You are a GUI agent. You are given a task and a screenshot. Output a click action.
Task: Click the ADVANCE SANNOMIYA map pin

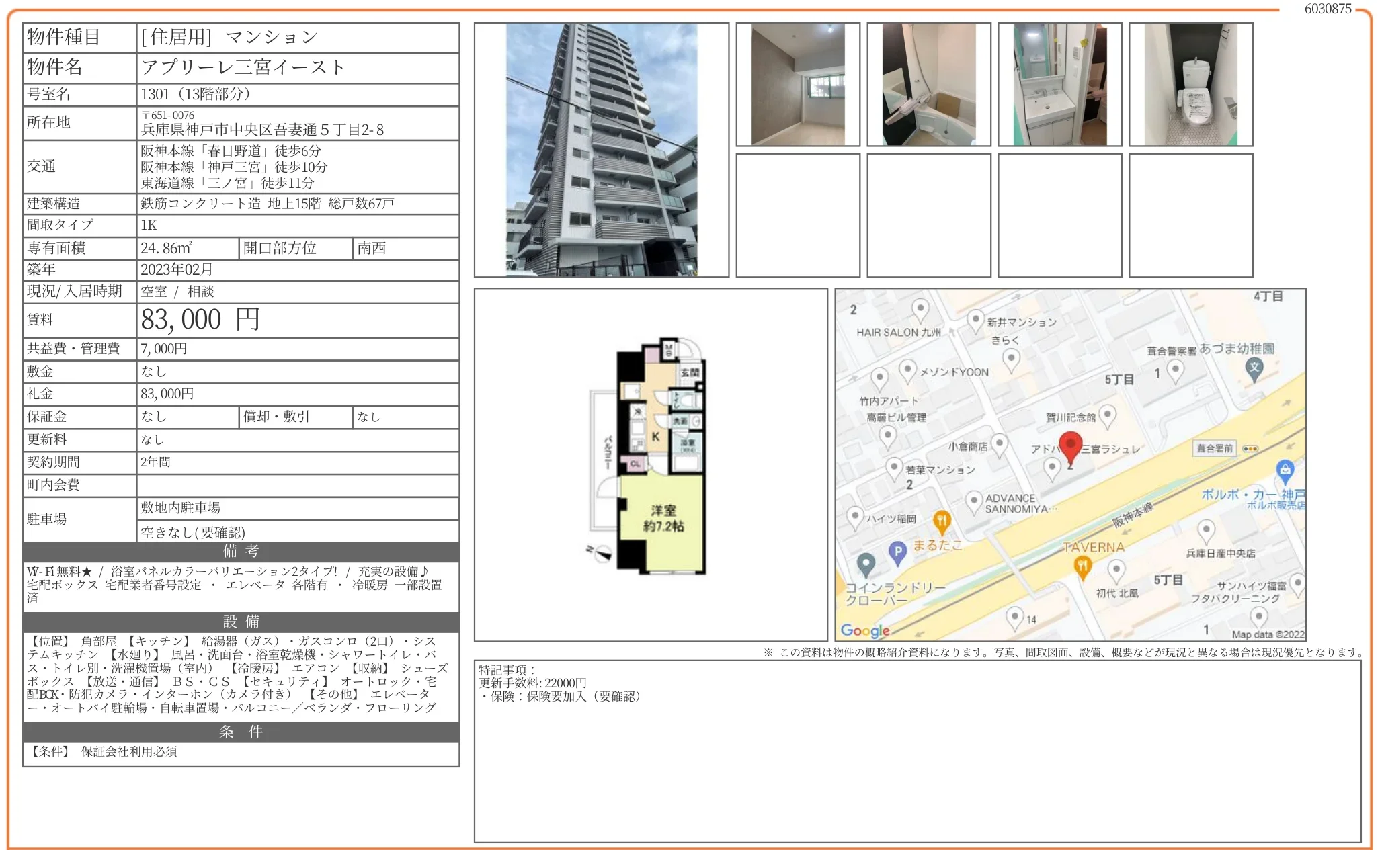973,501
